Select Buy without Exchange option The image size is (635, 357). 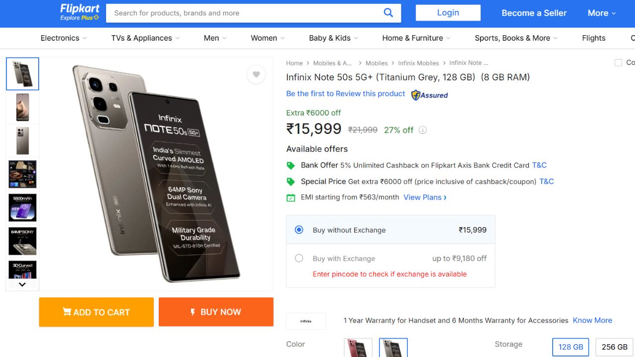pyautogui.click(x=299, y=230)
